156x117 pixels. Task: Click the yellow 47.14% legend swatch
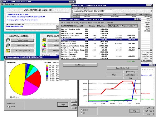coord(47,66)
